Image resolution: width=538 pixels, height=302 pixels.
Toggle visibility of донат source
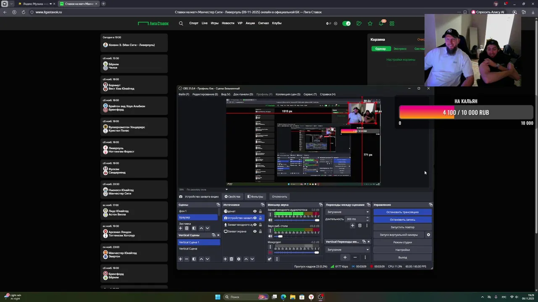(255, 211)
